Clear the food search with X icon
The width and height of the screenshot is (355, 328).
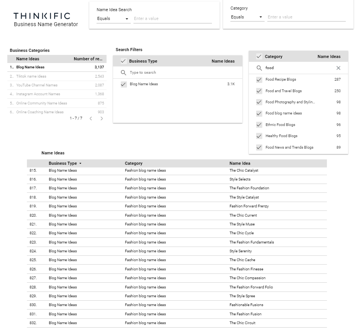point(338,68)
